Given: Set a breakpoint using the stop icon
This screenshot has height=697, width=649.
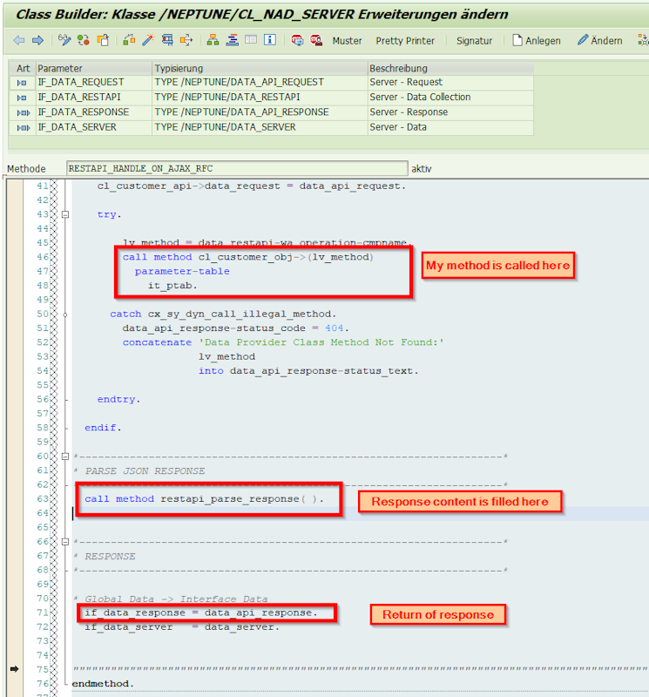Looking at the screenshot, I should [298, 40].
